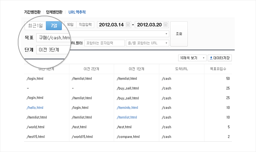Click 구매(/cash.htm goal field in magnifier

pyautogui.click(x=53, y=38)
